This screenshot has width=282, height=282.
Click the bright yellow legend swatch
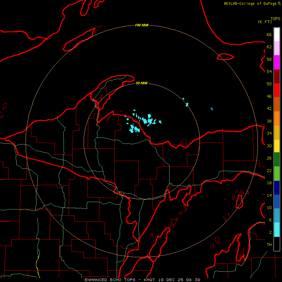(x=277, y=146)
